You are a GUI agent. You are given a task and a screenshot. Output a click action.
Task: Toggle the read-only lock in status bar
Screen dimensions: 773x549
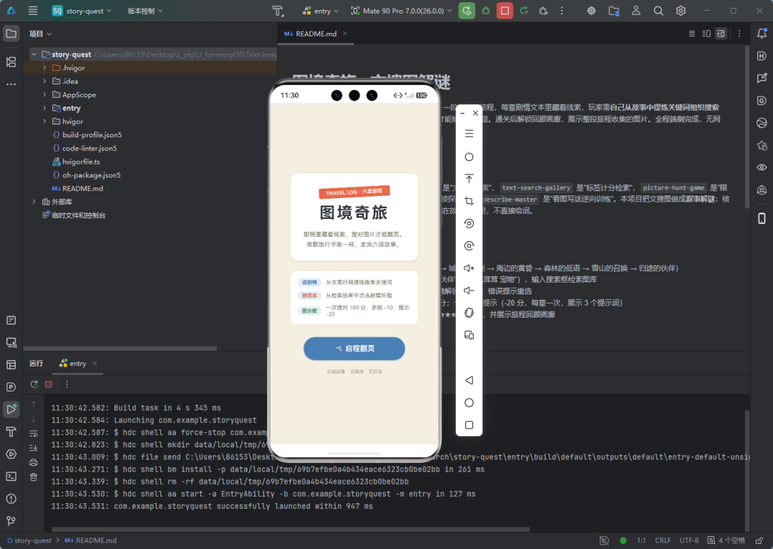tap(759, 540)
